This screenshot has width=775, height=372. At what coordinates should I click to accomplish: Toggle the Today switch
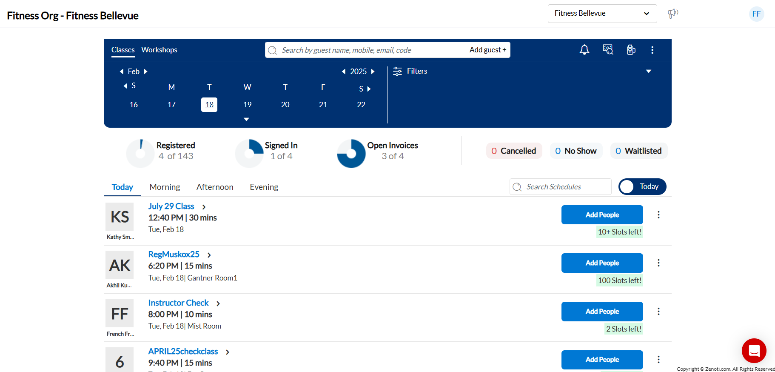click(x=642, y=186)
